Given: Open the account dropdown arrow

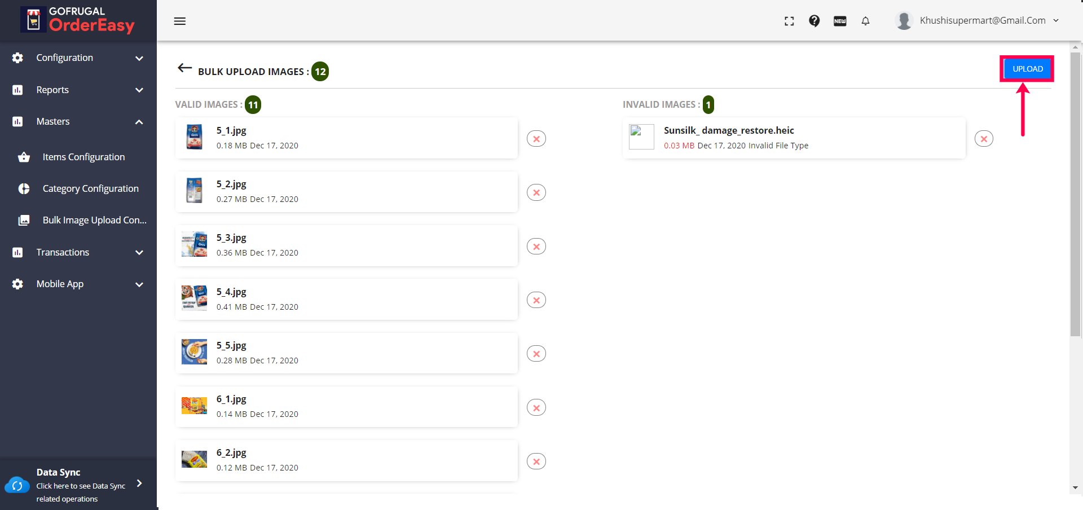Looking at the screenshot, I should point(1056,20).
